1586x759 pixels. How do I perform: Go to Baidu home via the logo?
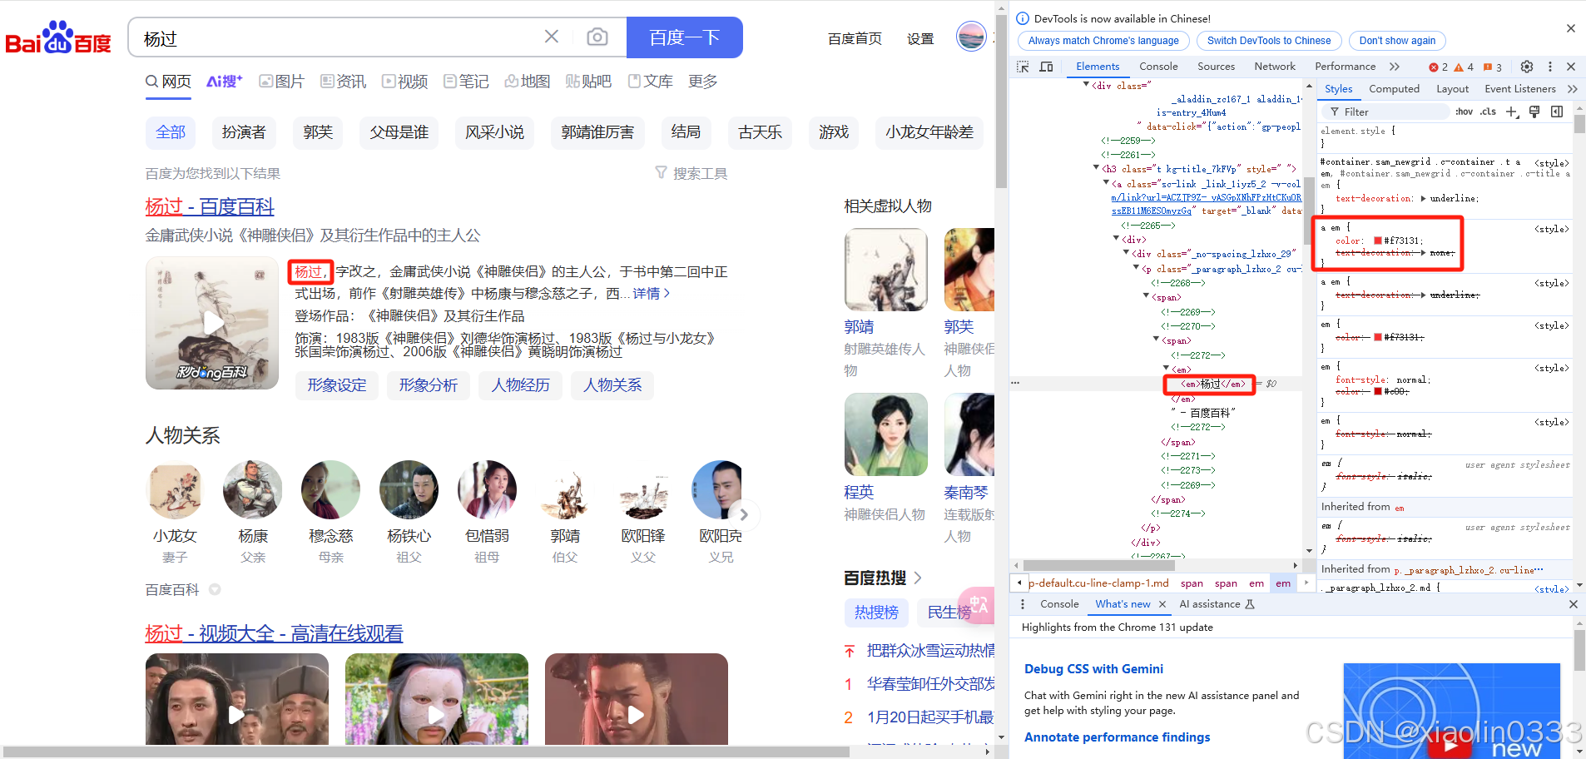(58, 37)
